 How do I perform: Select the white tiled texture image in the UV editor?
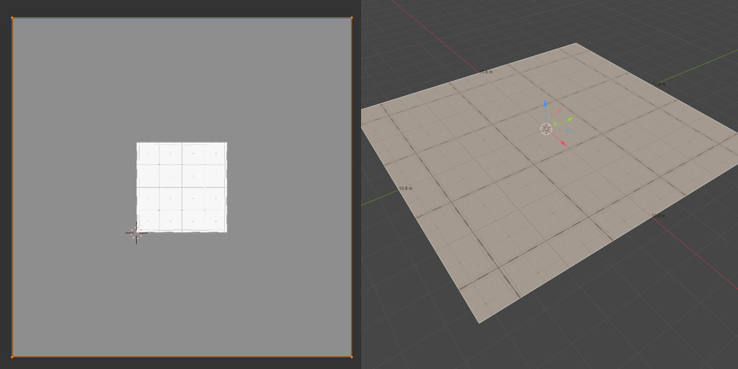[182, 187]
